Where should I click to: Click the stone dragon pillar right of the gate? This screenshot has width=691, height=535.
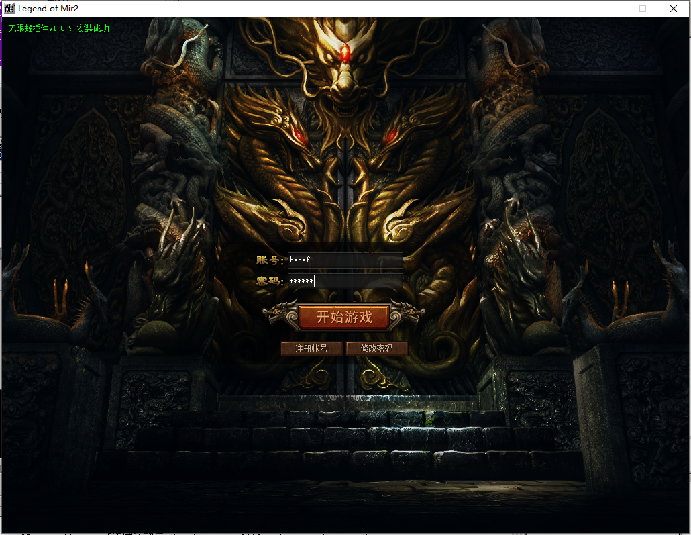[x=513, y=168]
